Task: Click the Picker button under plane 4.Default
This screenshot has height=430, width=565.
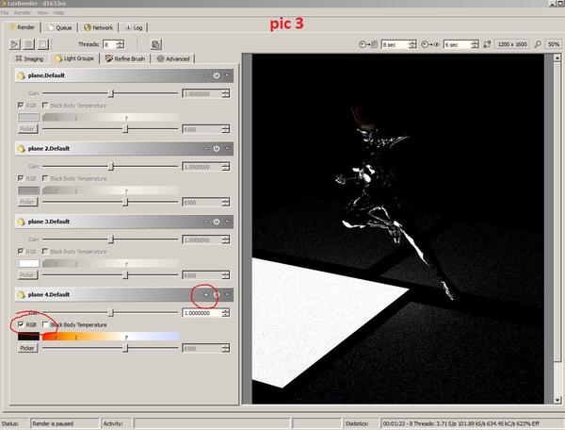Action: [27, 348]
